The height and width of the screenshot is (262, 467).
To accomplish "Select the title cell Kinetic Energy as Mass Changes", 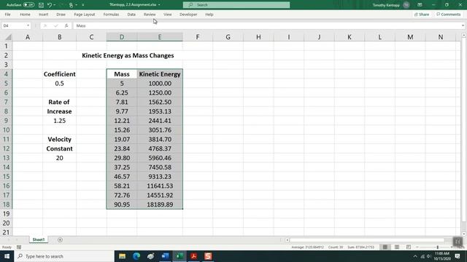I will [128, 55].
